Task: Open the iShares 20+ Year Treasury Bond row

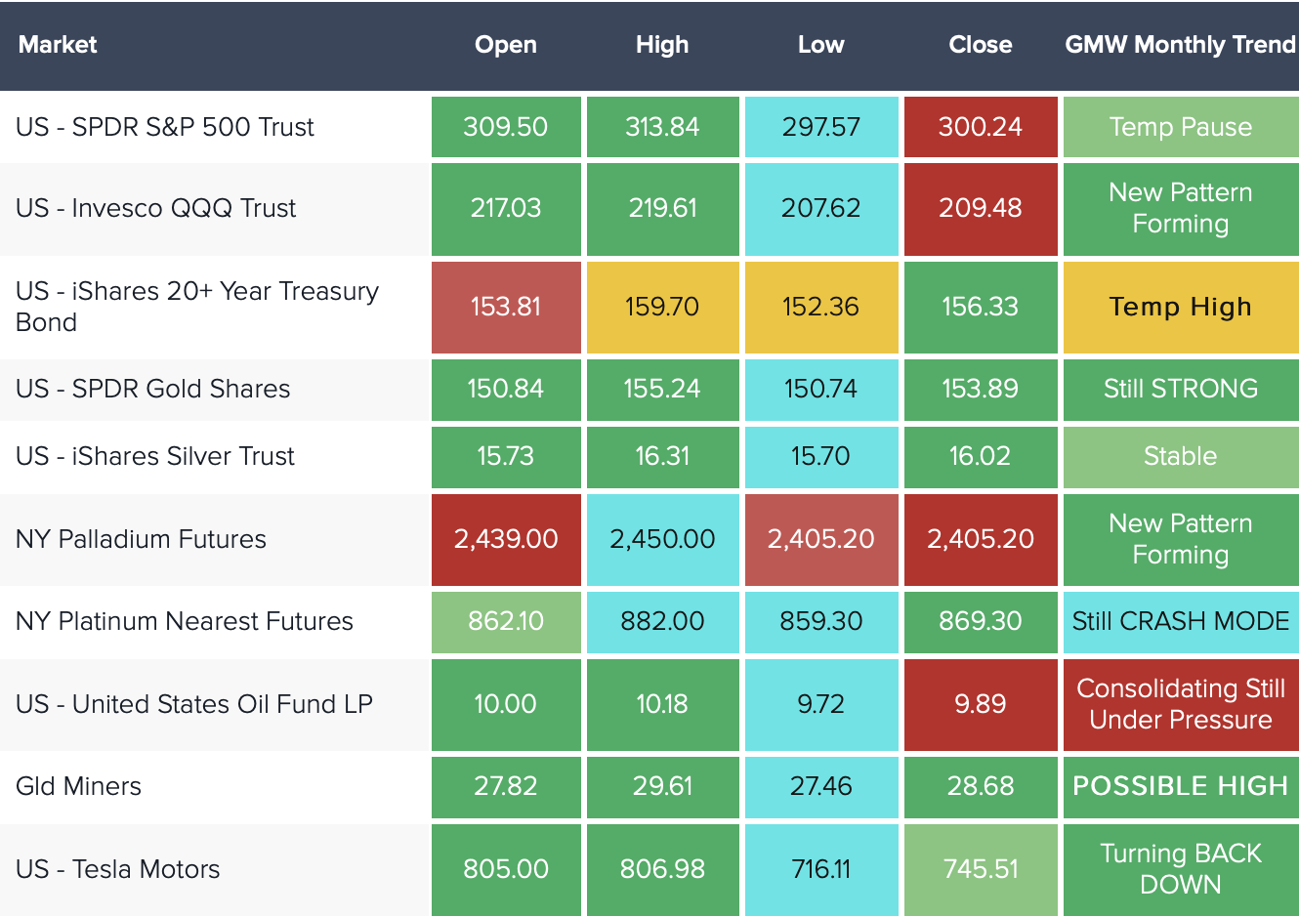Action: 196,307
